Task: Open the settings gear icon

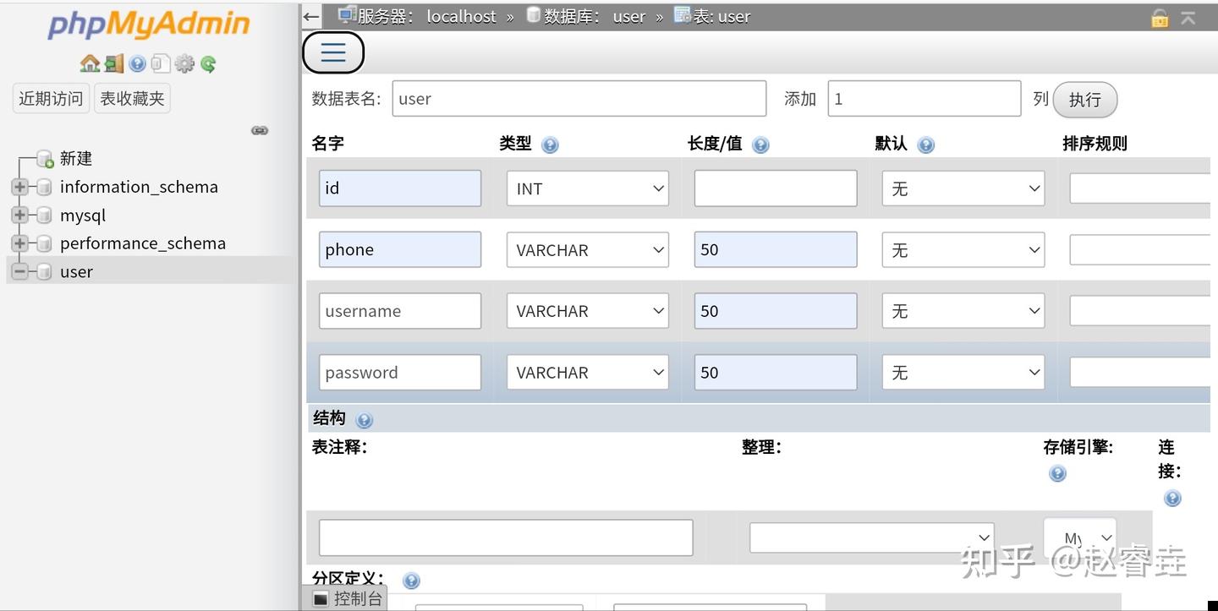Action: click(x=184, y=63)
